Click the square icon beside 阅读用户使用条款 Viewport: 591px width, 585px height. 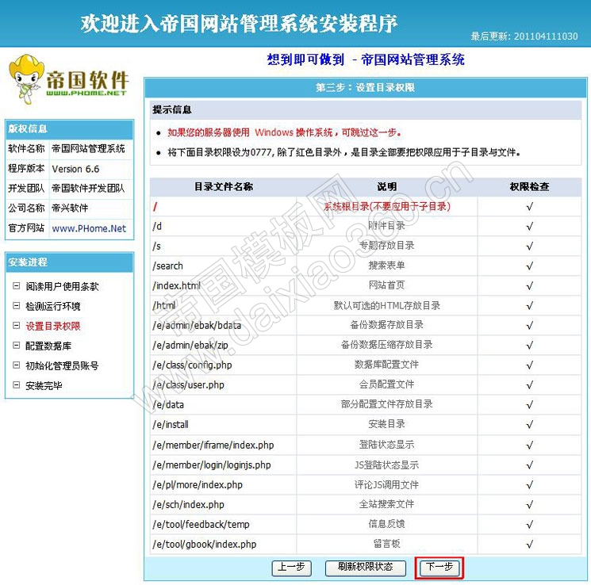coord(16,286)
